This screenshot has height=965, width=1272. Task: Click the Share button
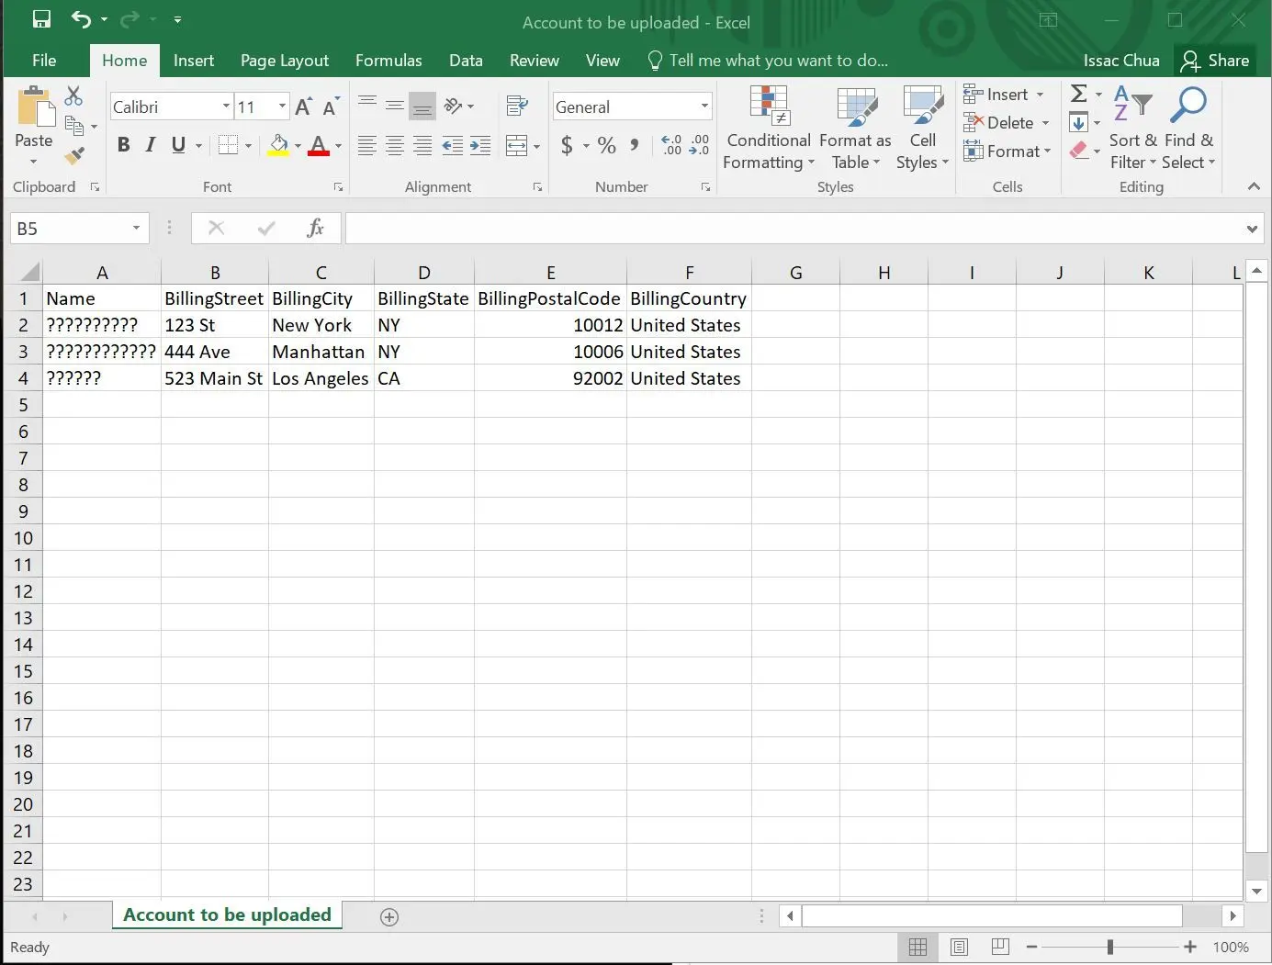coord(1215,61)
